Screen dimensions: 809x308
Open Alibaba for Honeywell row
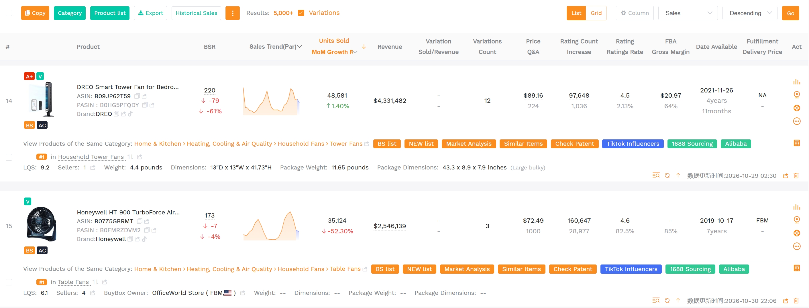coord(734,269)
